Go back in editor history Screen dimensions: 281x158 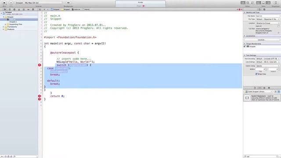point(44,9)
